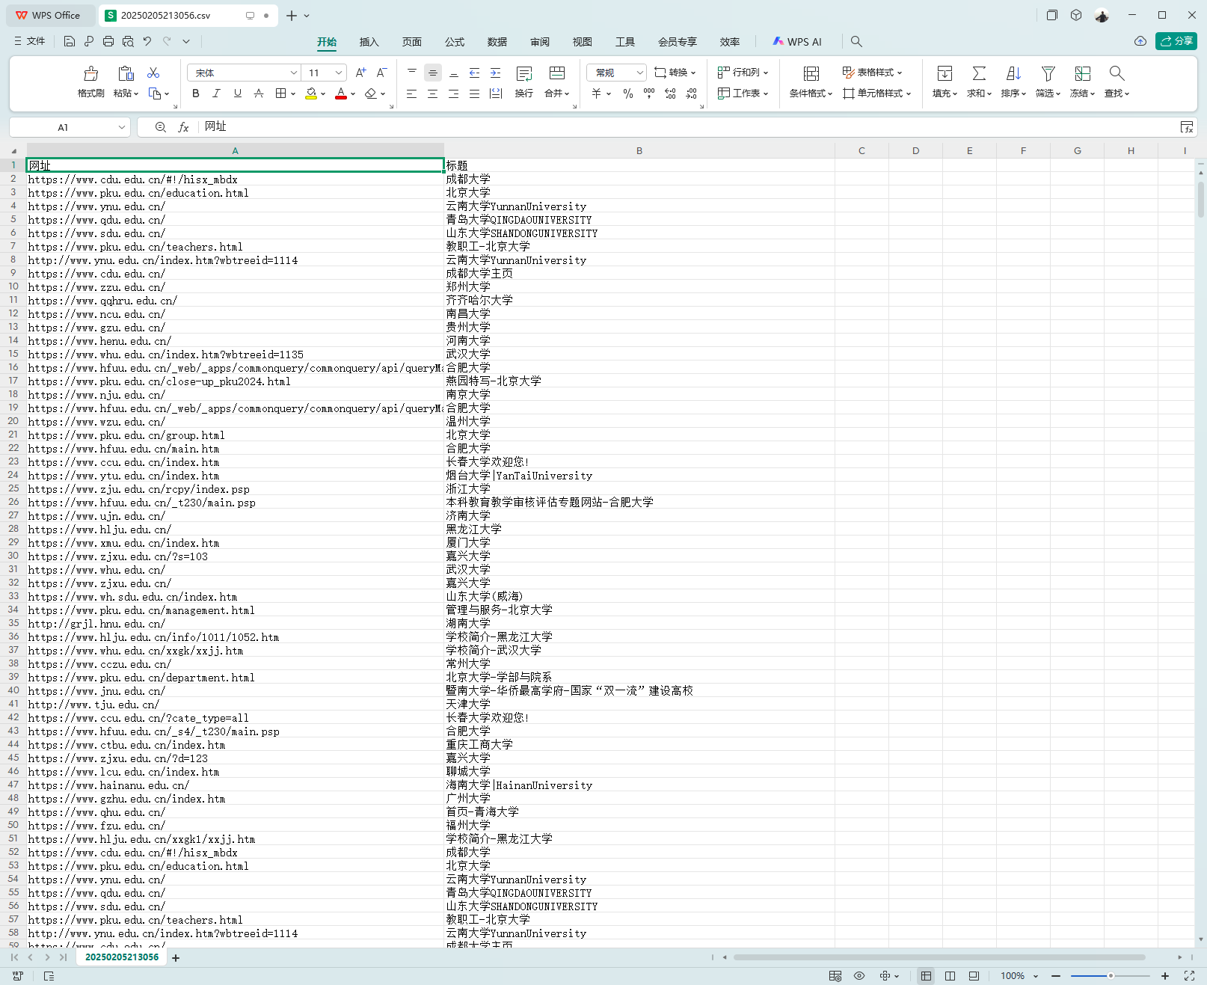Toggle Underline formatting
This screenshot has height=985, width=1207.
[237, 93]
